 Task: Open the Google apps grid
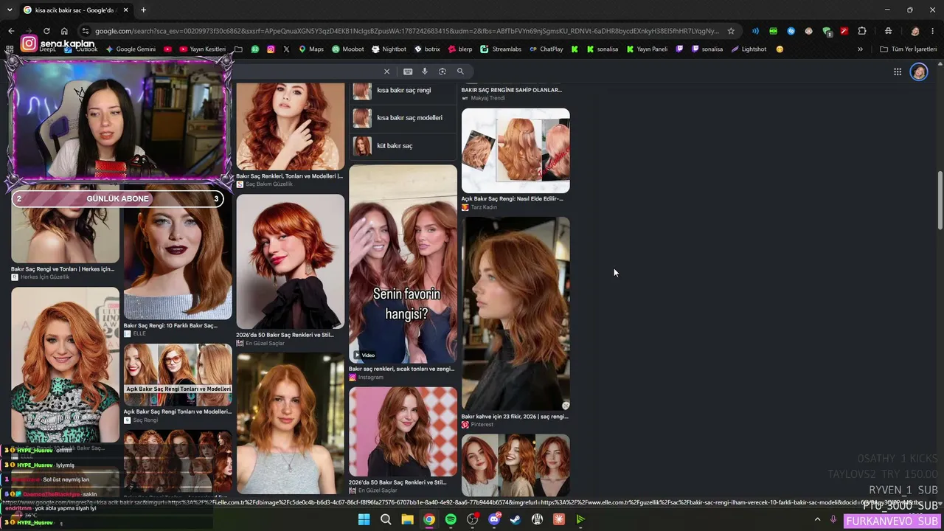[898, 72]
